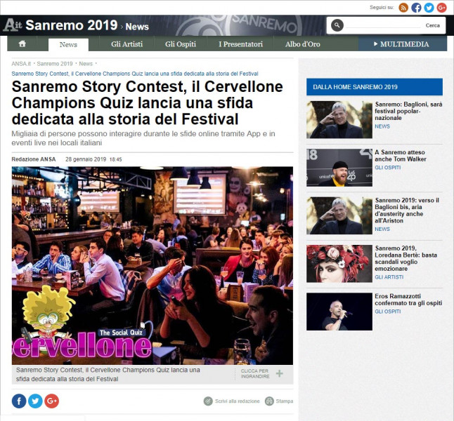Focus the search text field
Image resolution: width=454 pixels, height=421 pixels.
tap(383, 25)
